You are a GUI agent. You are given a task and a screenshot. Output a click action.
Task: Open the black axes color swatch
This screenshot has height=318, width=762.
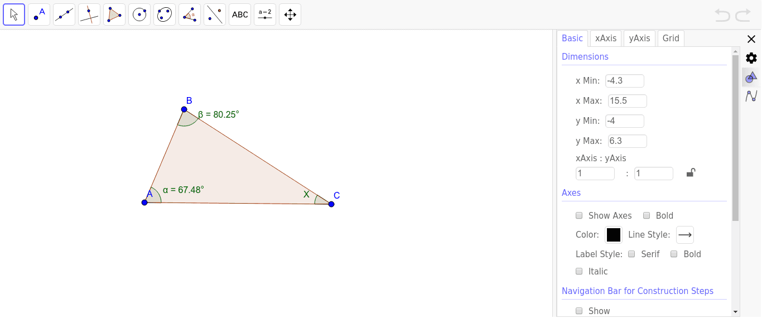click(614, 235)
